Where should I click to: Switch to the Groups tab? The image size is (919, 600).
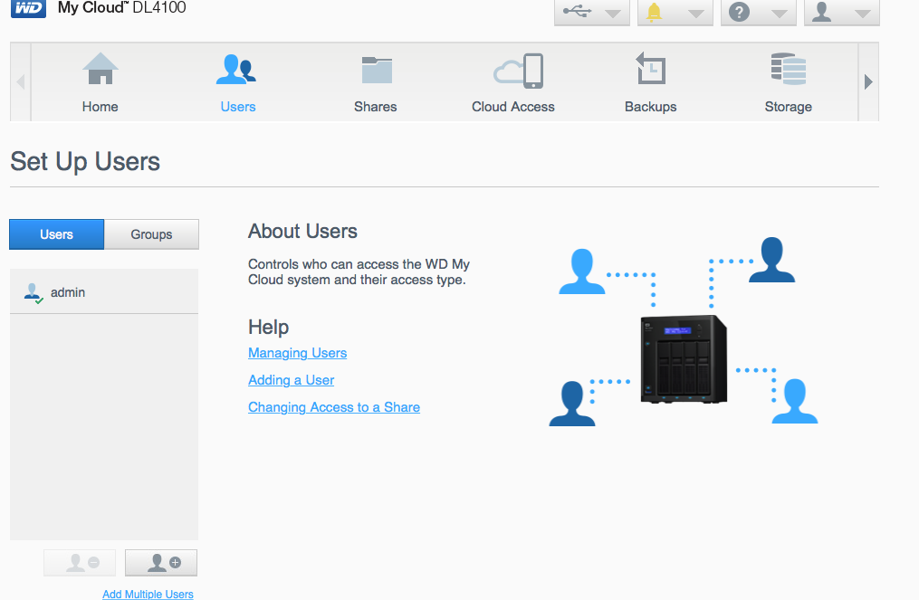pyautogui.click(x=152, y=234)
